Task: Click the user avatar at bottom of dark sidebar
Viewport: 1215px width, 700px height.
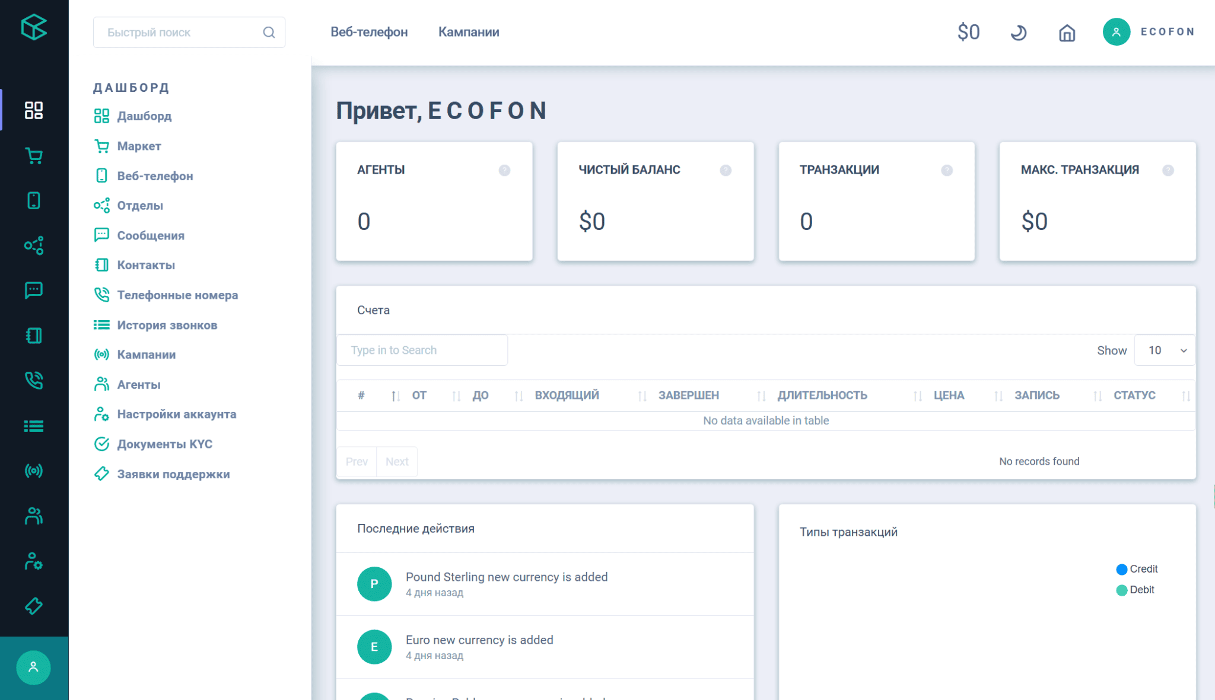Action: (33, 667)
